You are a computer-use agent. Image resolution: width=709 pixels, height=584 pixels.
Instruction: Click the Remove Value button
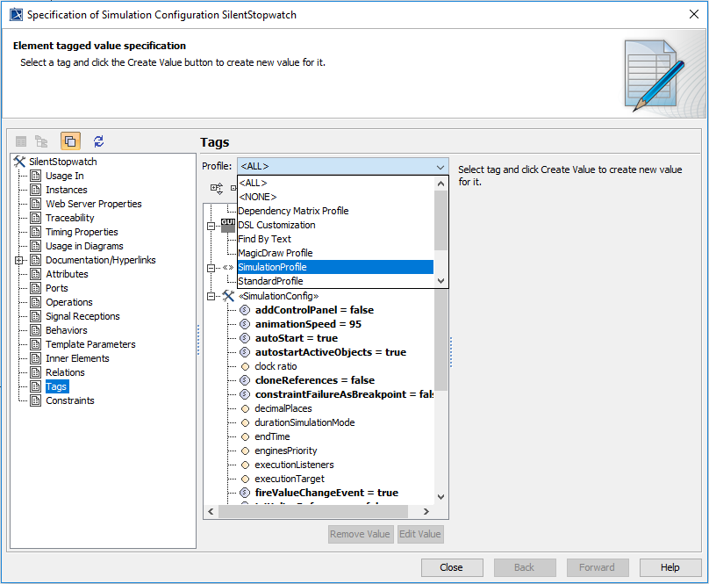361,534
